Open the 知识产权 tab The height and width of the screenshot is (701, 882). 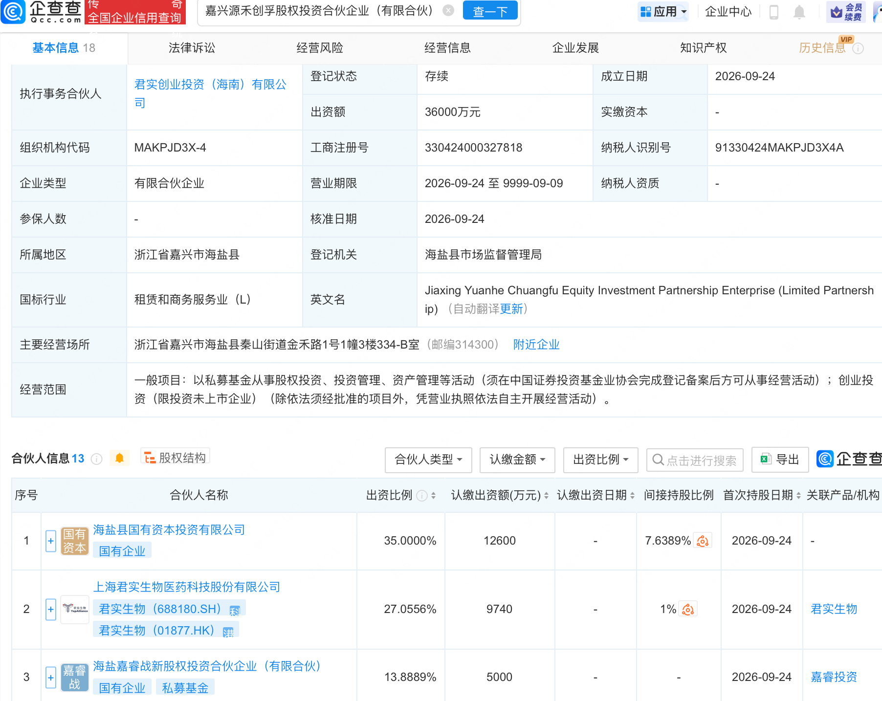pos(703,48)
